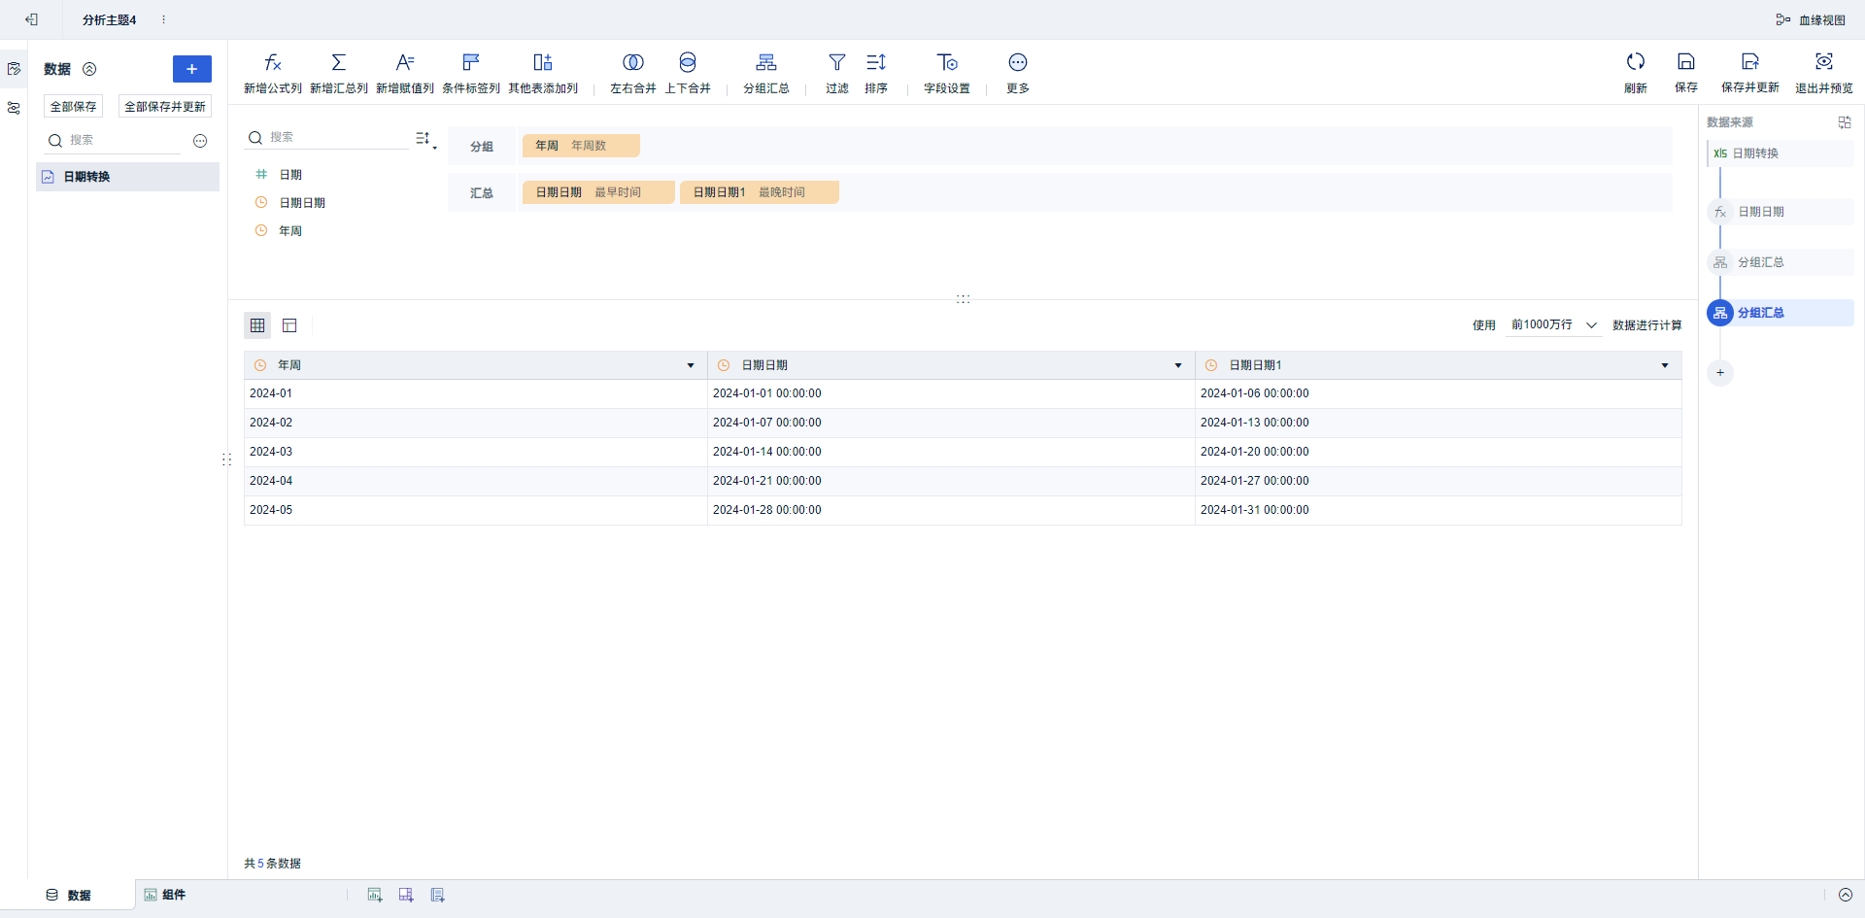Image resolution: width=1865 pixels, height=918 pixels.
Task: Open the 血缘视图 lineage view
Action: (x=1811, y=19)
